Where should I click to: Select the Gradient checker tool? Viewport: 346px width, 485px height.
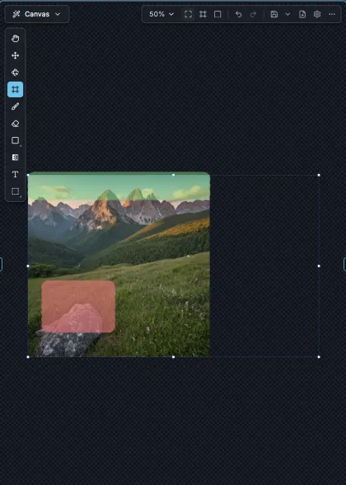[x=15, y=158]
